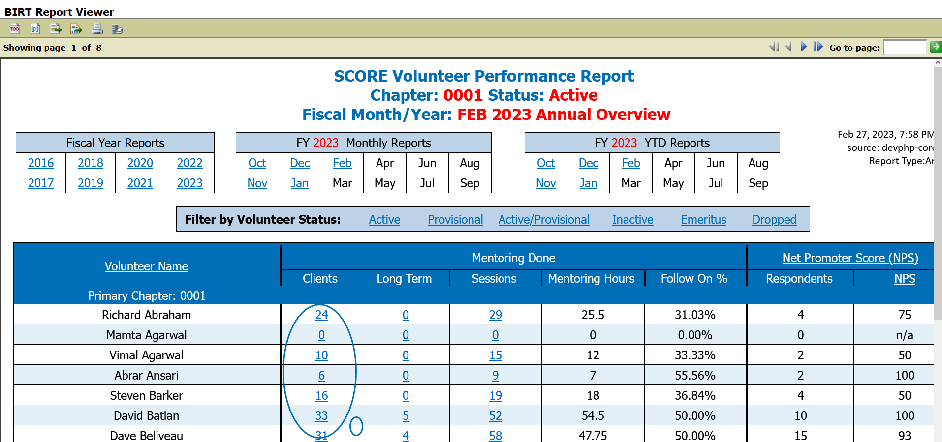Click the print on server icon
The width and height of the screenshot is (942, 442).
coord(117,29)
